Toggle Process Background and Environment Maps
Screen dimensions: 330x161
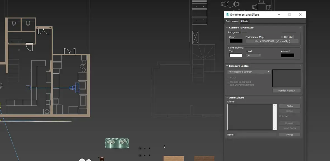click(x=228, y=83)
